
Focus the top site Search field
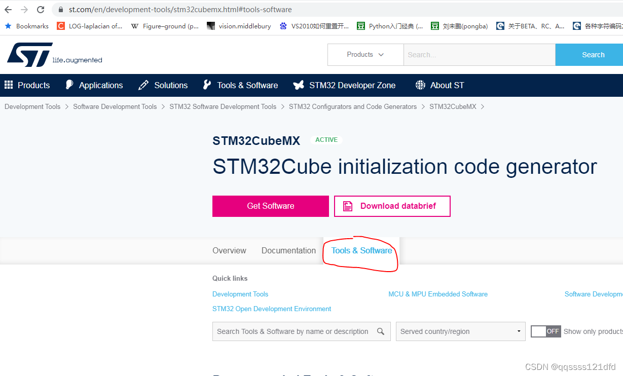(x=480, y=55)
